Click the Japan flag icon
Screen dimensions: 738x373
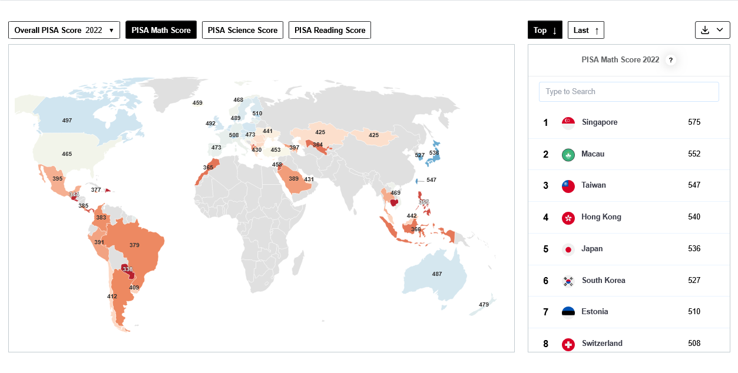[x=568, y=249]
